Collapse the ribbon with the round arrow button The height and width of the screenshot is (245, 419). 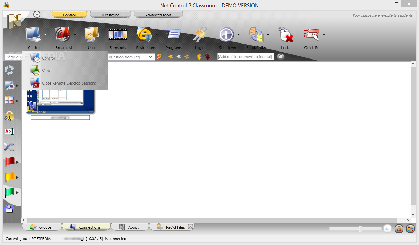[37, 14]
